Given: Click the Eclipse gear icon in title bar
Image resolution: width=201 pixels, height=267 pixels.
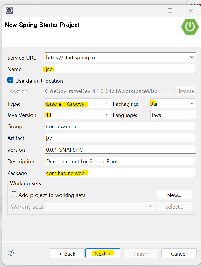Looking at the screenshot, I should point(9,11).
